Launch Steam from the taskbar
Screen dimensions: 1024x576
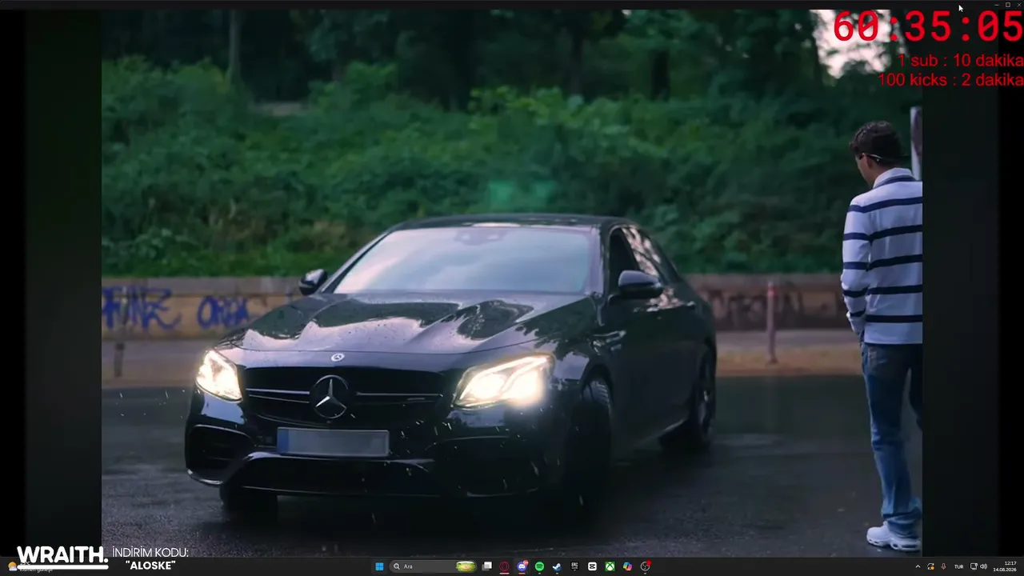click(557, 566)
